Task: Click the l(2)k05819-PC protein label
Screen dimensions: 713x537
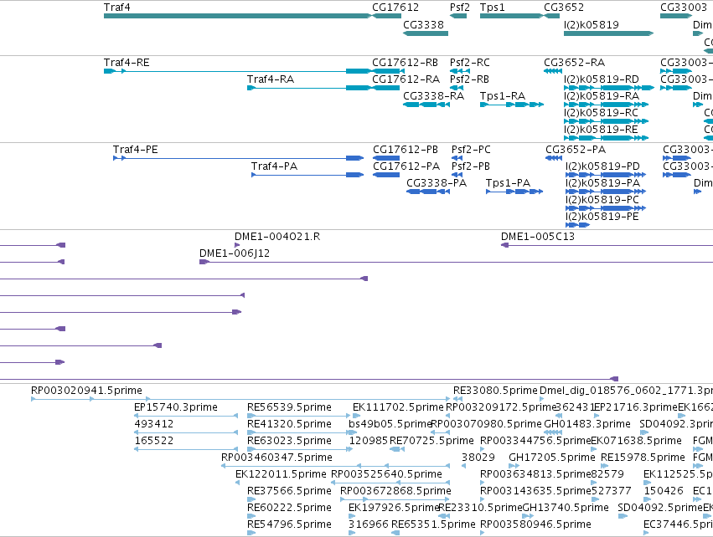Action: (602, 200)
